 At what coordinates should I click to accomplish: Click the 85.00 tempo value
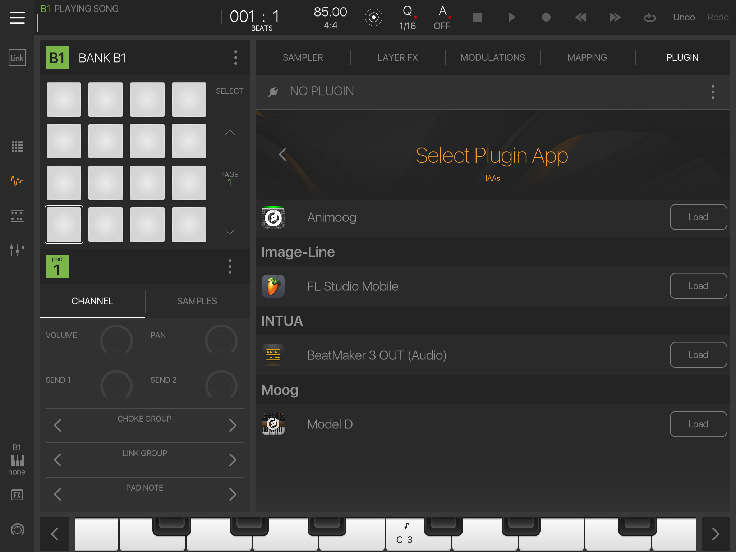pyautogui.click(x=330, y=12)
